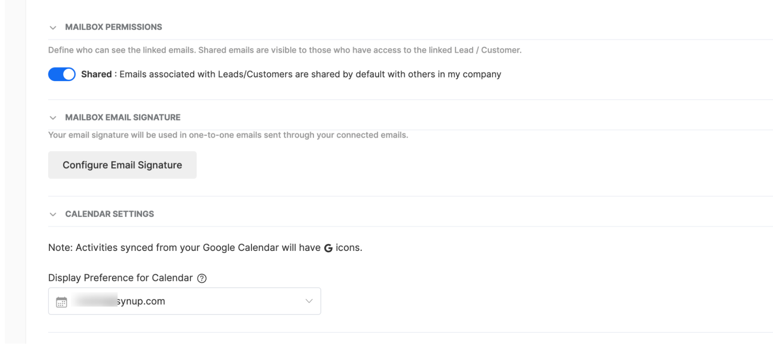This screenshot has width=773, height=344.
Task: Click the 'Define who can see' description
Action: (x=285, y=50)
